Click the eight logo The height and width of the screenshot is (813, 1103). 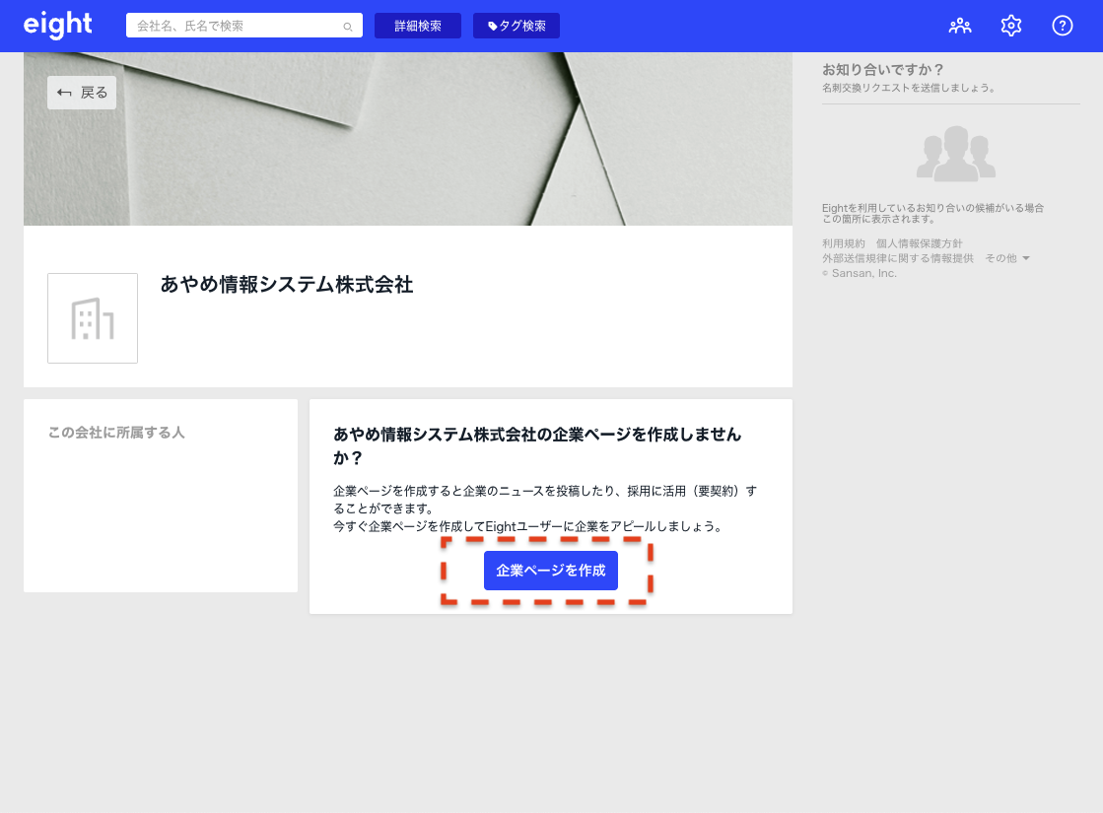(58, 26)
